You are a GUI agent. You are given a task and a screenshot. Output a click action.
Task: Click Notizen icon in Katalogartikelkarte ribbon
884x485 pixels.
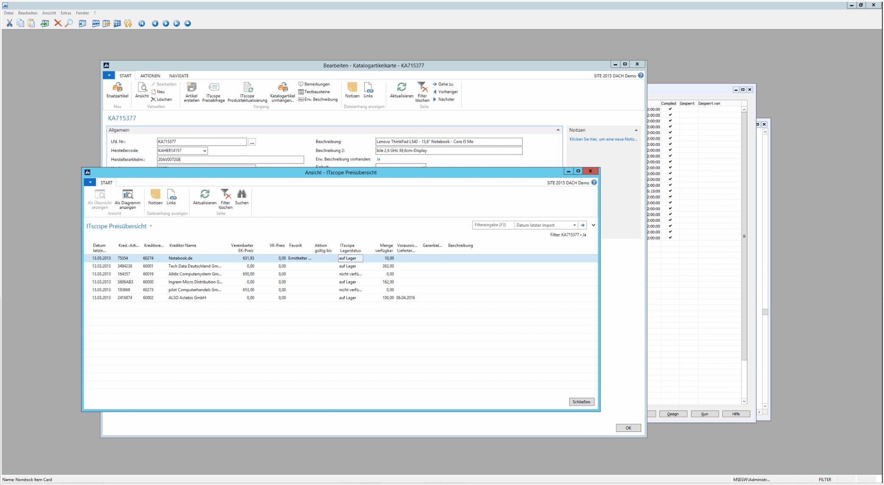click(x=352, y=90)
